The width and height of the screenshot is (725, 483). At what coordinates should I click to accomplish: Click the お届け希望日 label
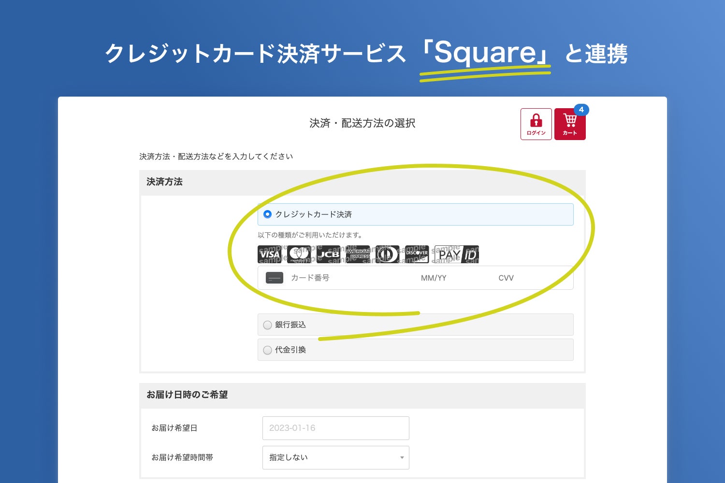click(x=174, y=428)
